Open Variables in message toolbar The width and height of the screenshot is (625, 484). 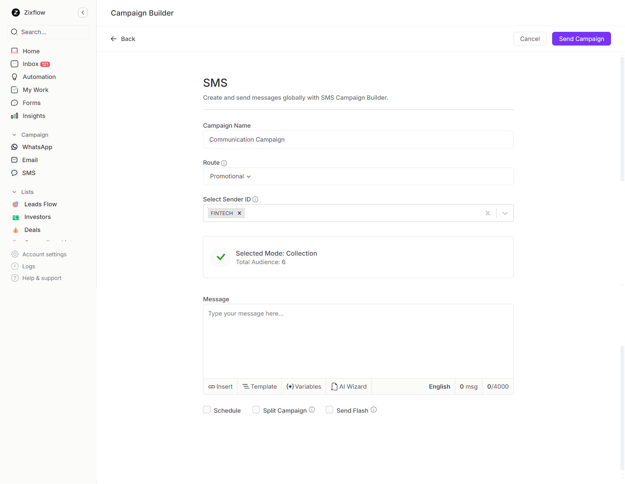(x=304, y=387)
